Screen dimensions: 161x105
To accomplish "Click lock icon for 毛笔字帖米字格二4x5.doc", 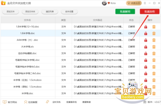I will (146, 74).
